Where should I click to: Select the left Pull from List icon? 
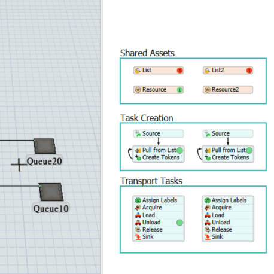click(x=138, y=150)
